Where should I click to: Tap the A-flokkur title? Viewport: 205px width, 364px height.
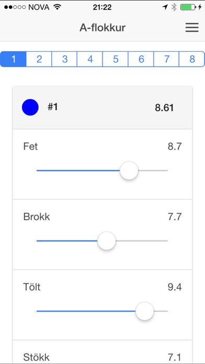click(x=102, y=28)
